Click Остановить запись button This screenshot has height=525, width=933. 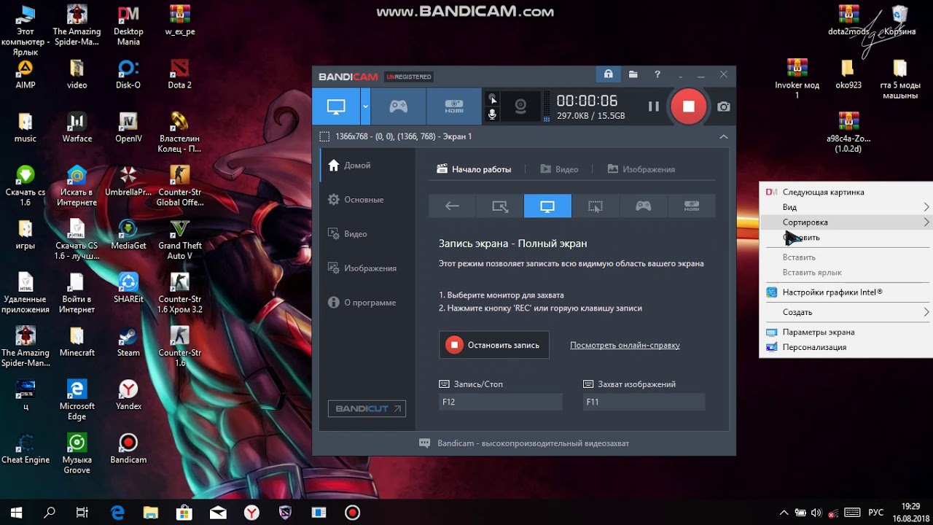click(494, 345)
